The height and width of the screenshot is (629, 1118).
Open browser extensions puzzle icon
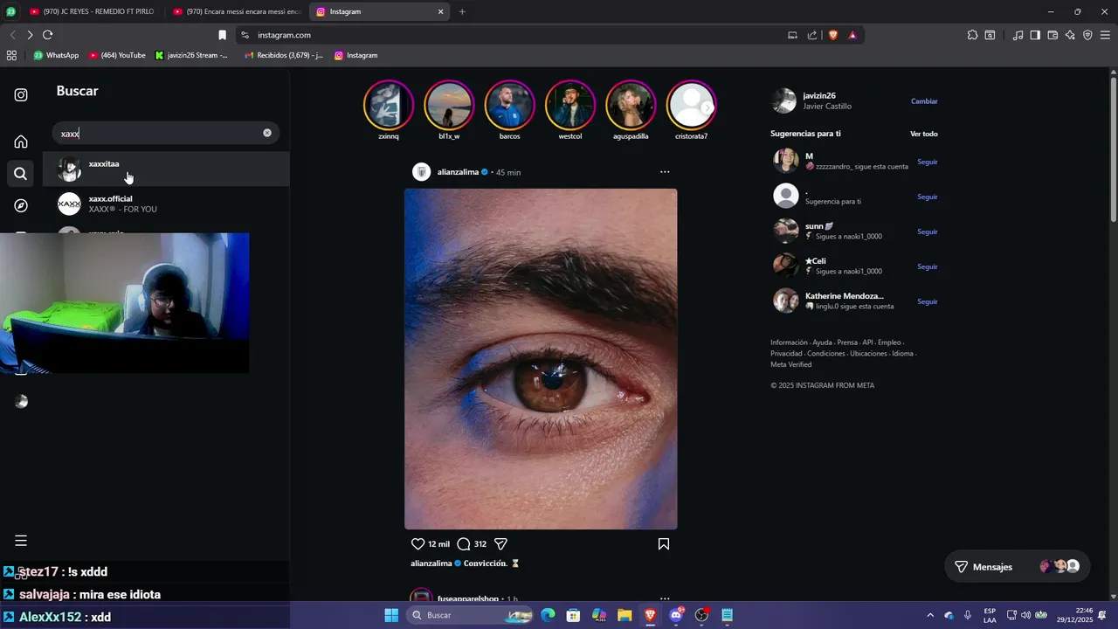pyautogui.click(x=972, y=35)
